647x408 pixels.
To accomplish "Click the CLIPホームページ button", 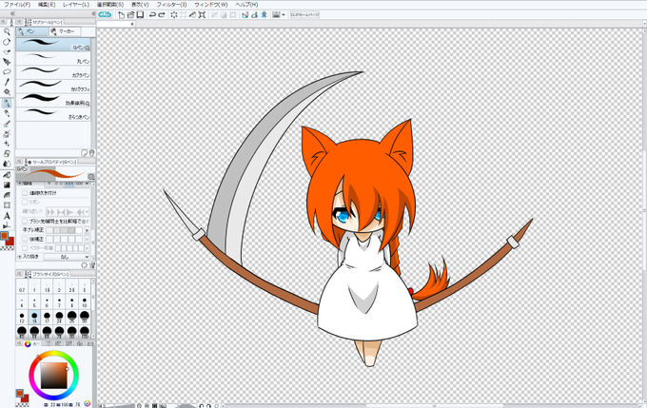I will [304, 15].
